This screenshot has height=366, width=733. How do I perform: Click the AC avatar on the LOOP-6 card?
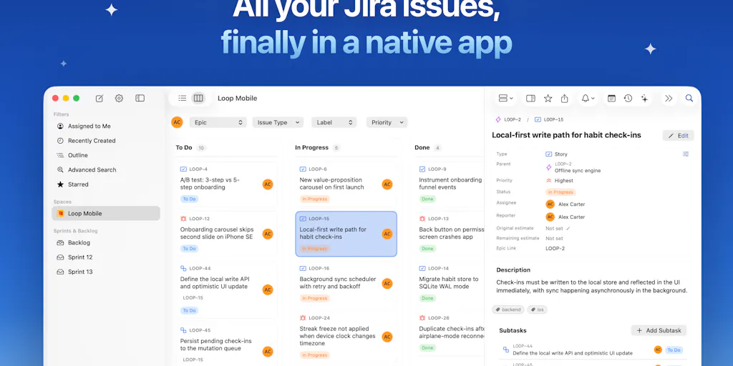[387, 184]
